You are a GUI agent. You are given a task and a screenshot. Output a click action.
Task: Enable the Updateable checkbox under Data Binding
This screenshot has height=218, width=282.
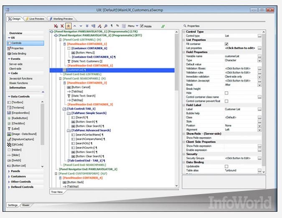pyautogui.click(x=226, y=166)
